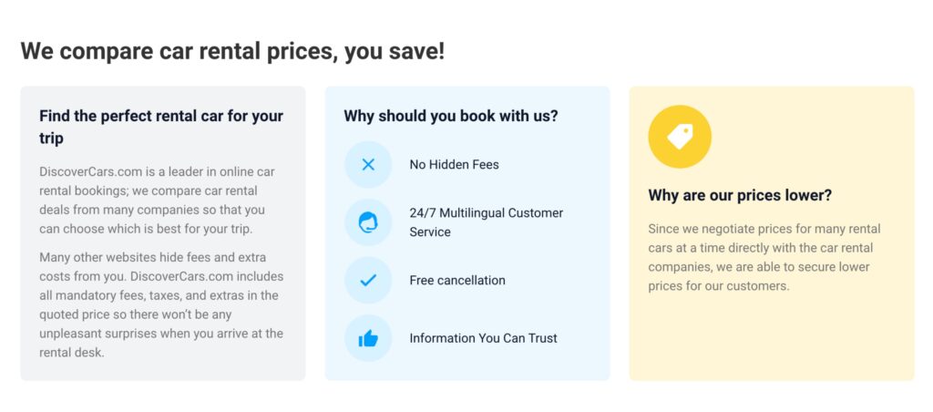
Task: Click the headset customer service icon
Action: point(368,222)
